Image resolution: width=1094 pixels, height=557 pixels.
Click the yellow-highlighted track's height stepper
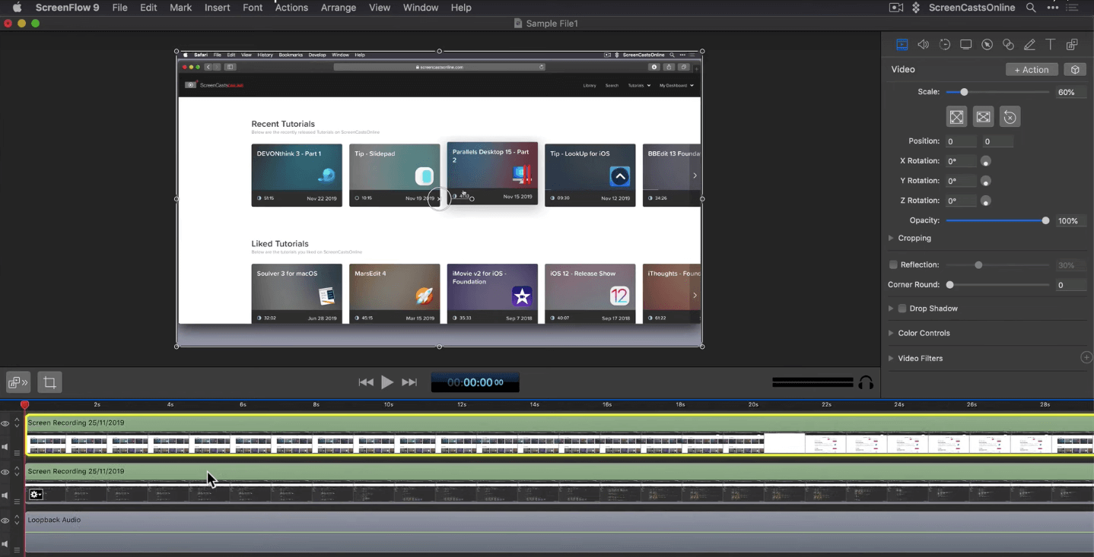tap(17, 424)
